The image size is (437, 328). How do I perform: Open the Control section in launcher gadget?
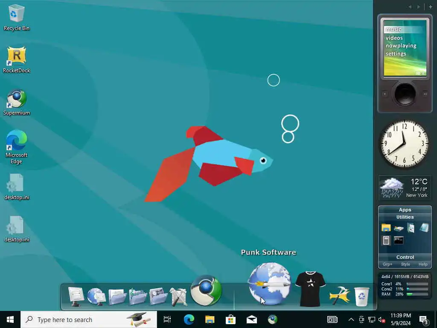click(x=405, y=257)
